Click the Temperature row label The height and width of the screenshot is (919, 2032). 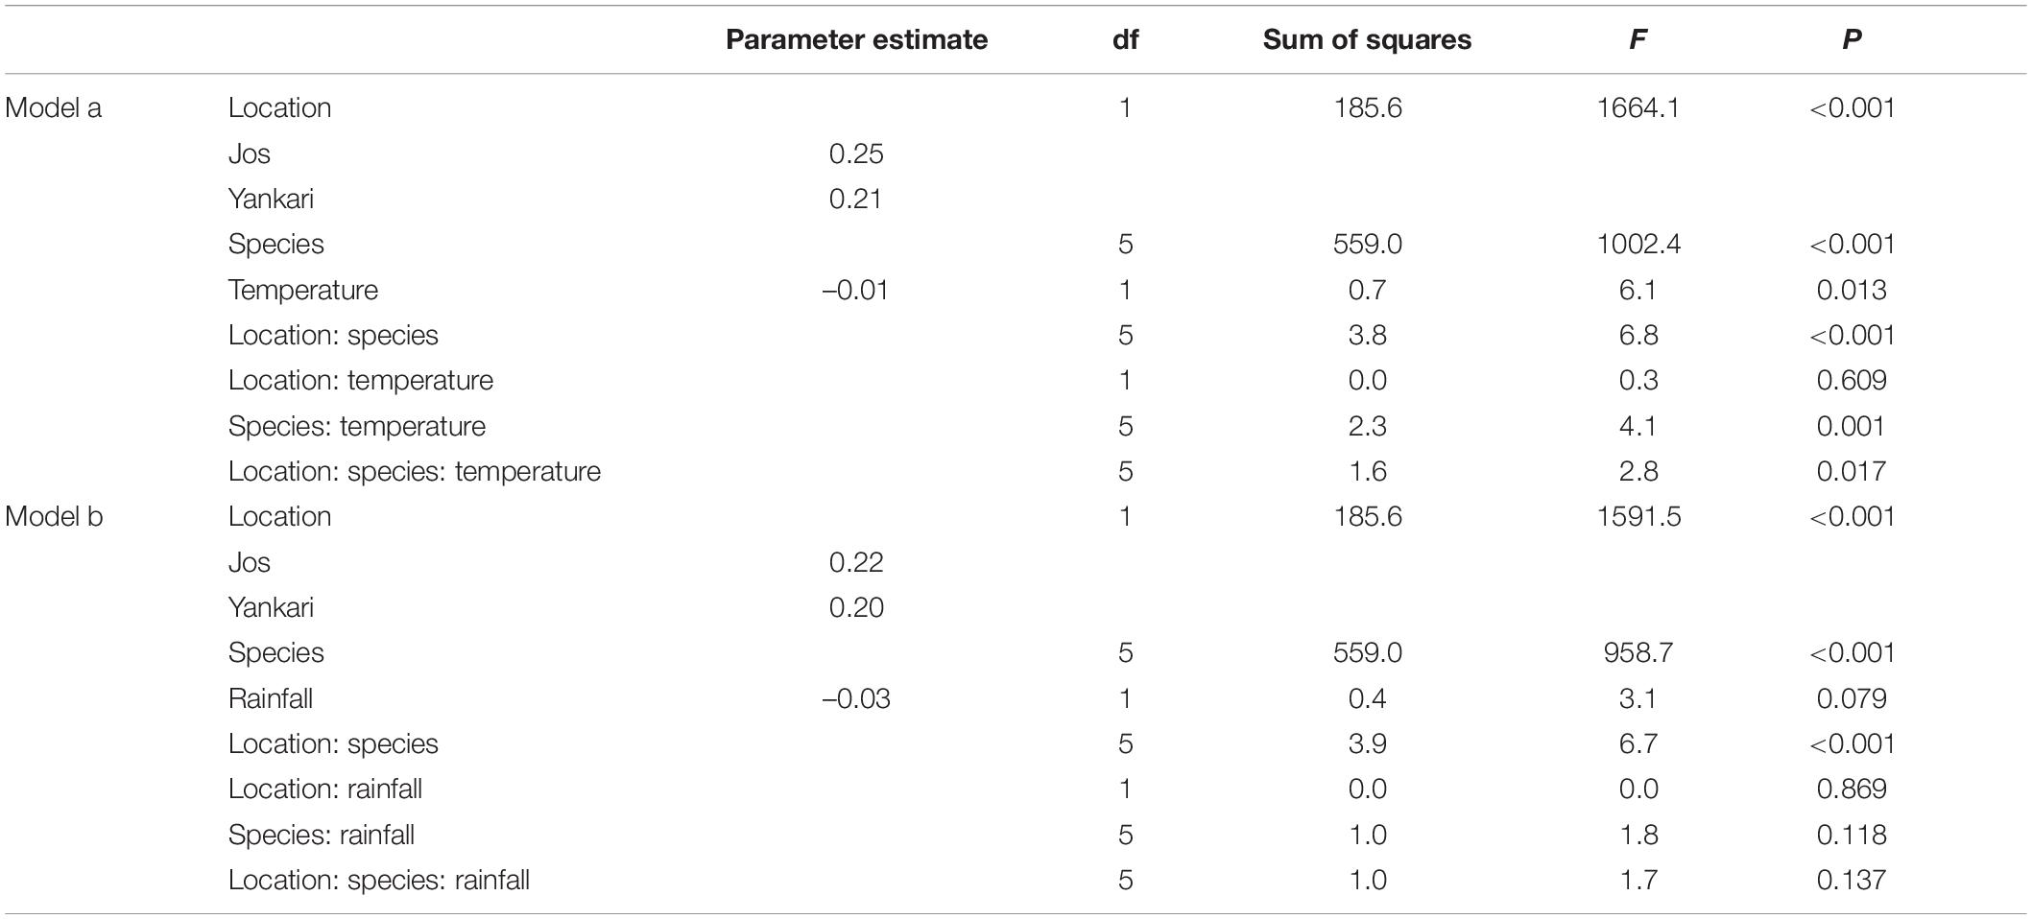pyautogui.click(x=303, y=290)
